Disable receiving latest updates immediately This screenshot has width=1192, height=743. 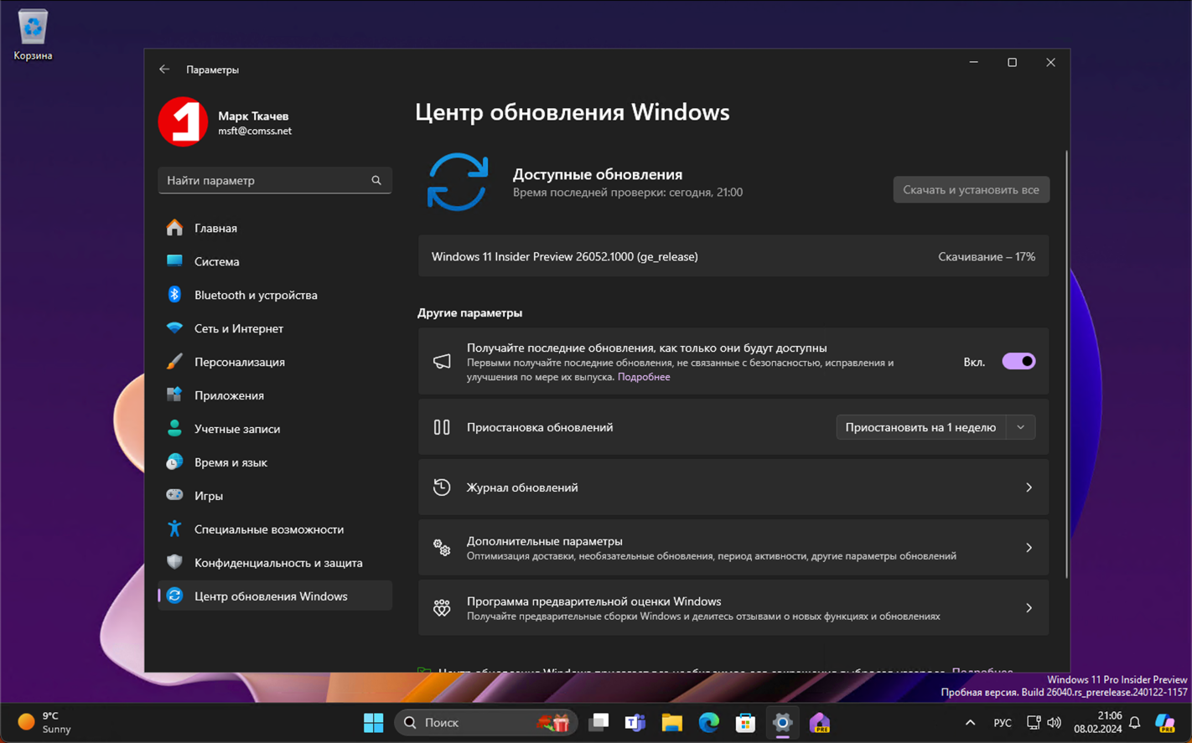(1018, 360)
